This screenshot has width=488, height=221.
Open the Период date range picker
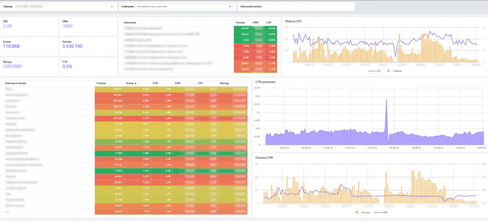tap(61, 6)
